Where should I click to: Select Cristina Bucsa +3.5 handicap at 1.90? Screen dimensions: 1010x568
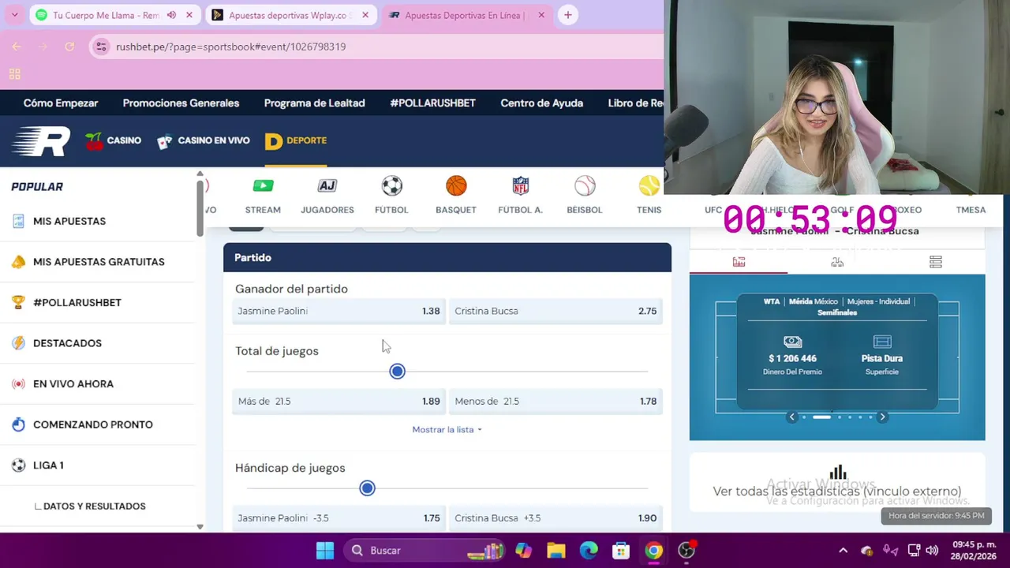pyautogui.click(x=555, y=518)
